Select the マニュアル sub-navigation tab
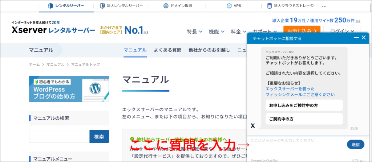Viewport: 372px width, 162px height. (135, 50)
